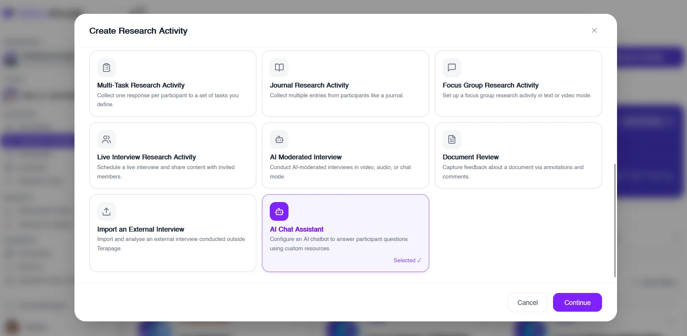Screen dimensions: 687x336
Task: Click the Journal Research Activity book icon
Action: pos(279,68)
